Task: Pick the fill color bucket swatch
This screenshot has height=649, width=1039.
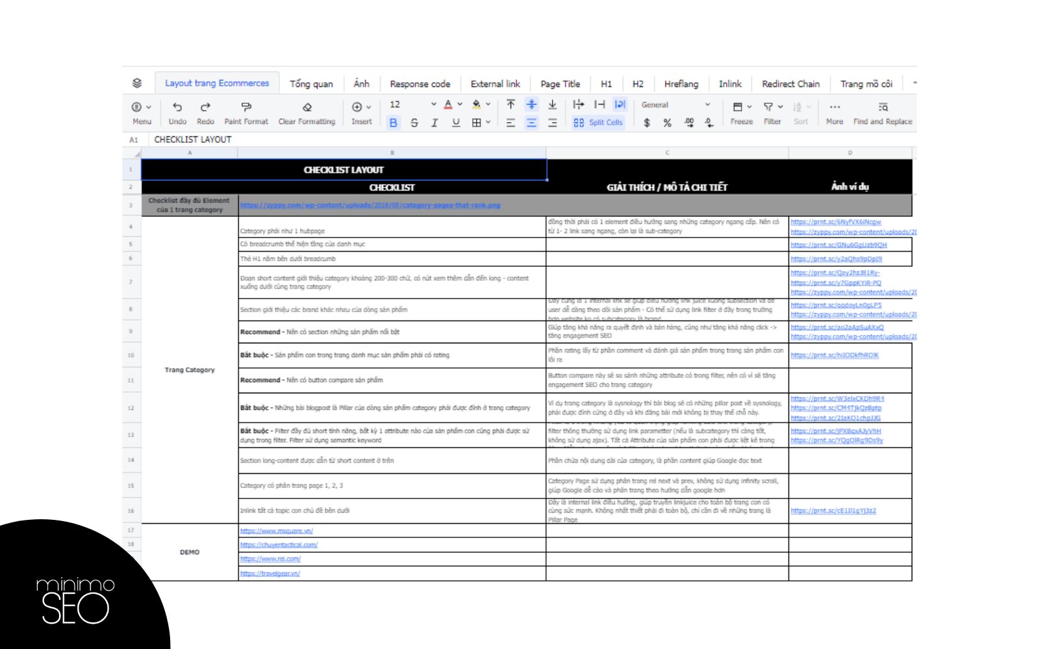Action: tap(477, 104)
